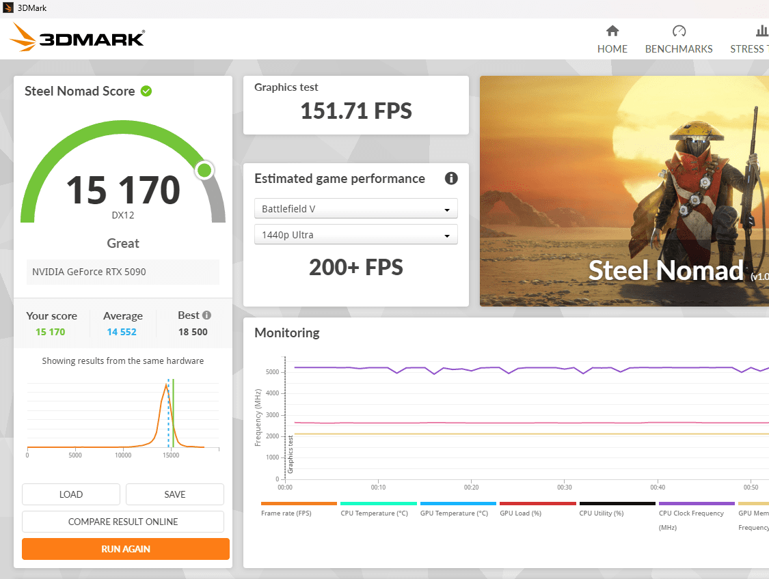The image size is (769, 579).
Task: Click the Graphics test card title
Action: (x=286, y=87)
